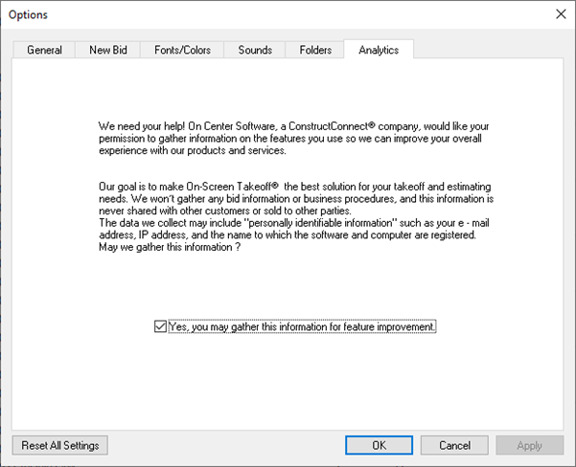Go to the Sounds tab
The image size is (576, 467).
pyautogui.click(x=255, y=50)
